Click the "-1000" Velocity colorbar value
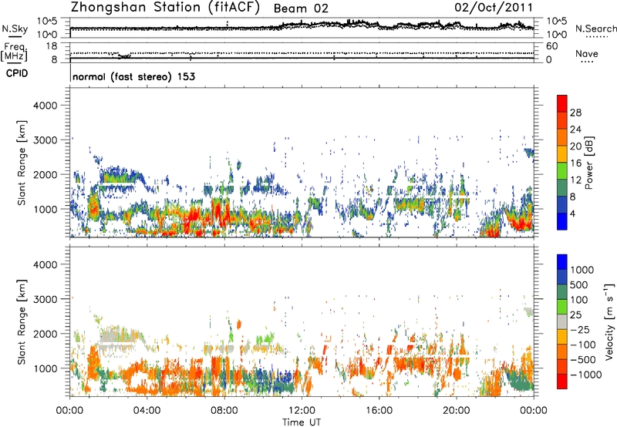The height and width of the screenshot is (427, 617). (586, 375)
